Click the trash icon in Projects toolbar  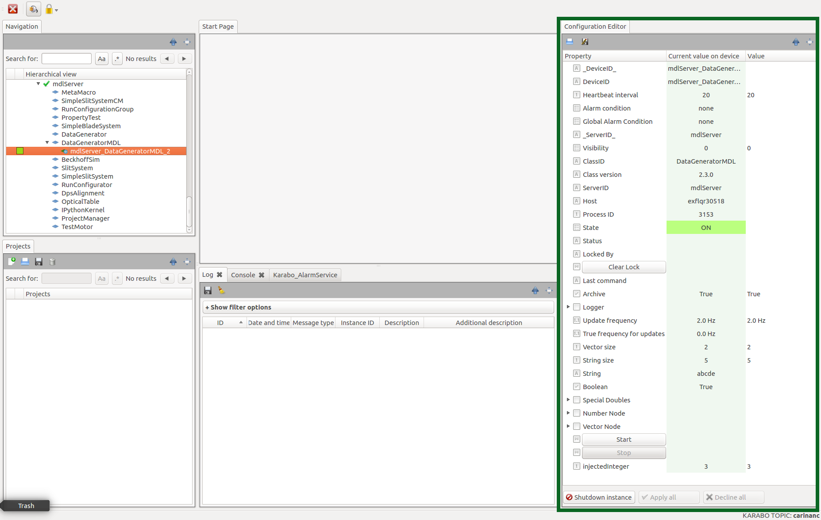52,262
